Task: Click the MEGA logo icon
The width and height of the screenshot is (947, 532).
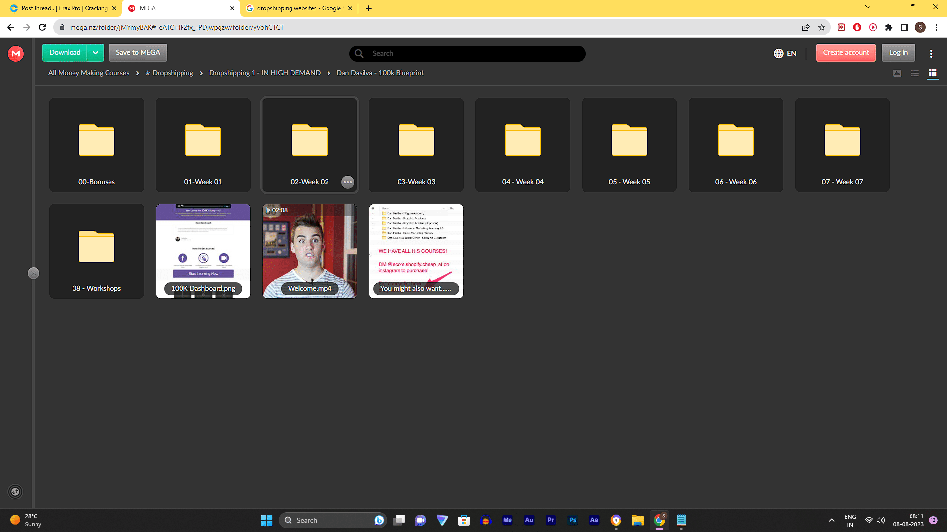Action: [16, 53]
